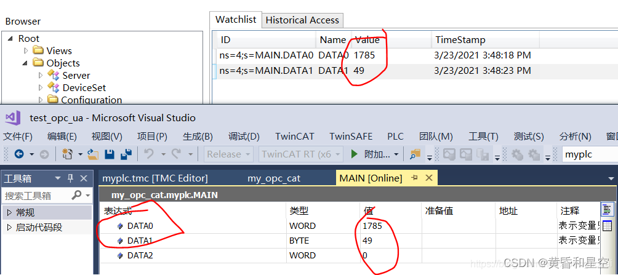Click the Configuration folder icon

[52, 99]
